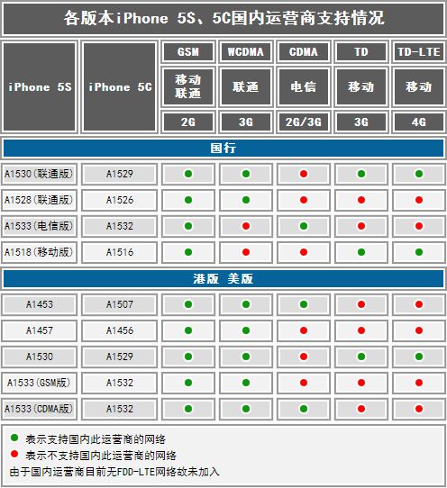Click red legend dot for unsupported networks

pyautogui.click(x=14, y=454)
